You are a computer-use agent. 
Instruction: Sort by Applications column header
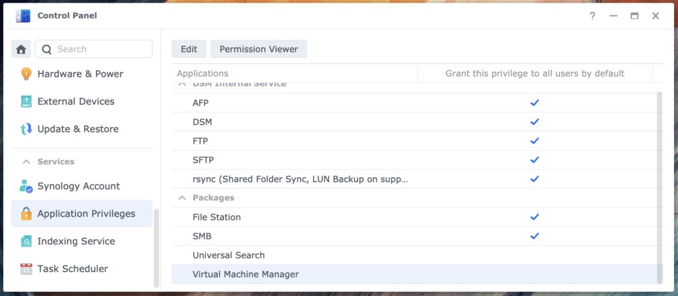[x=295, y=73]
